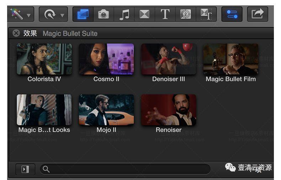Open the Themes browser icon
Screen dimensions: 281x180
coord(206,14)
